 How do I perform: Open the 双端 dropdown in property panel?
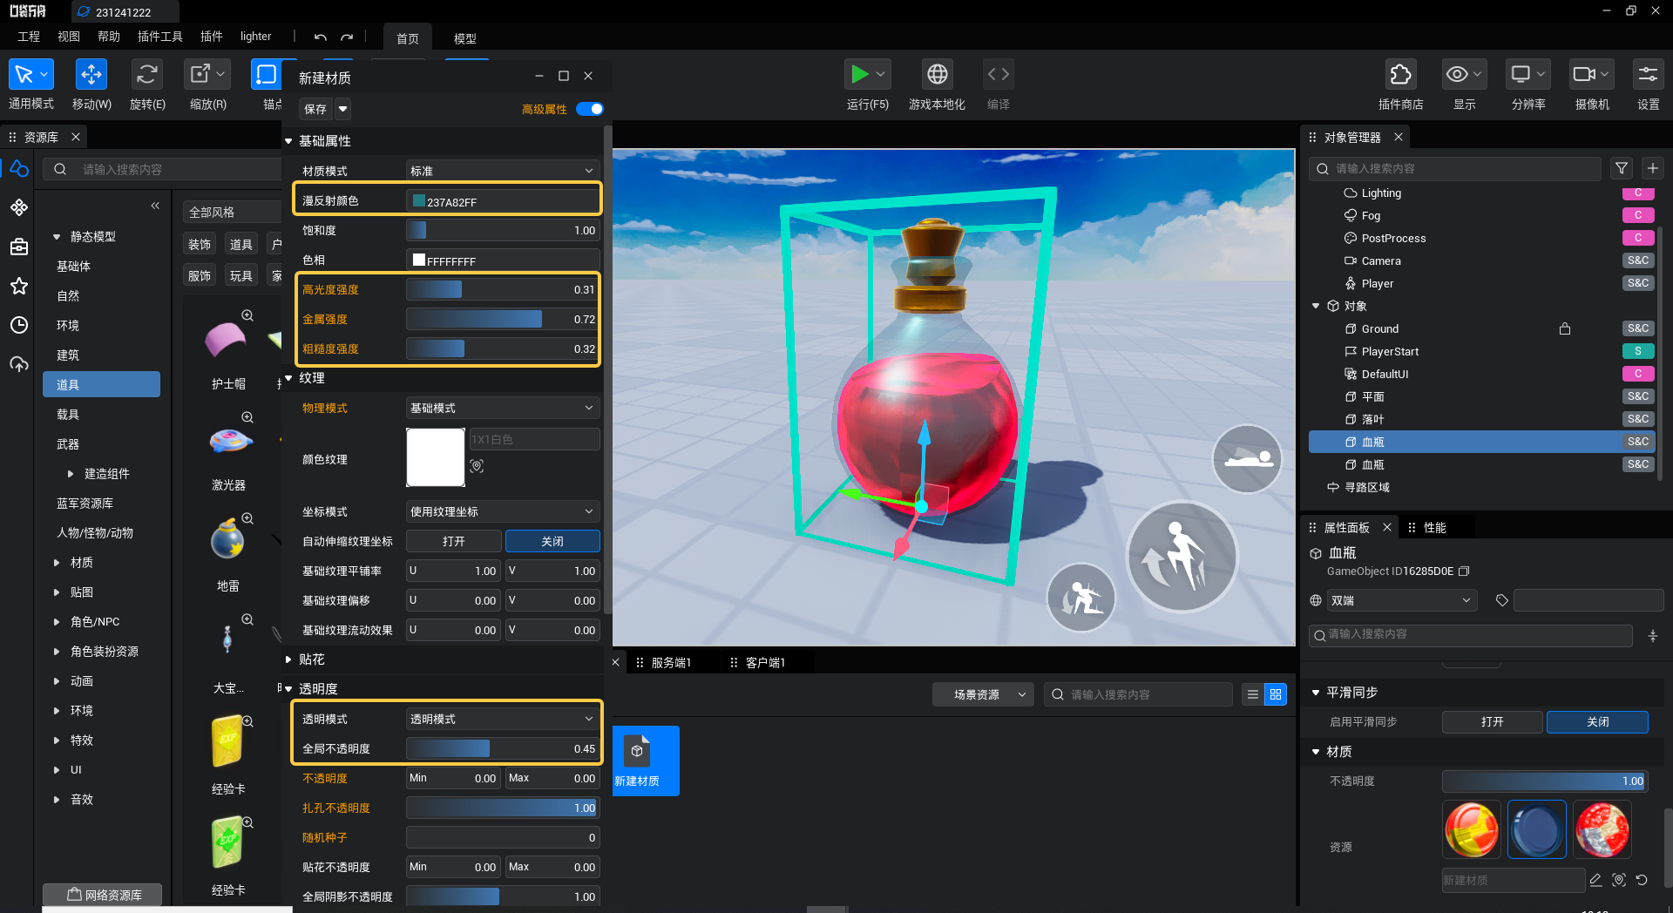tap(1401, 600)
